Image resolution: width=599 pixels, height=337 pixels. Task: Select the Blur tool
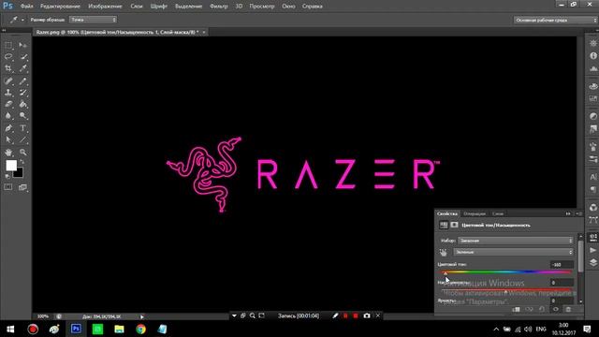[x=8, y=115]
